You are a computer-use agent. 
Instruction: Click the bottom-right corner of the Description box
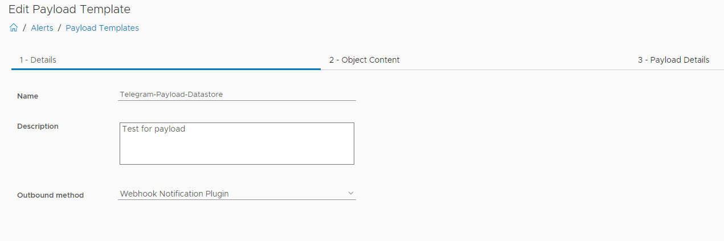click(x=353, y=163)
